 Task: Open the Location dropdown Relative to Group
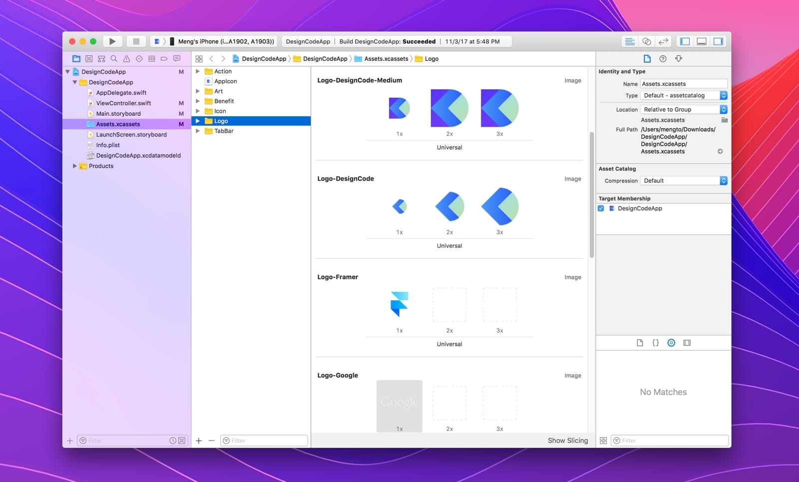point(684,109)
